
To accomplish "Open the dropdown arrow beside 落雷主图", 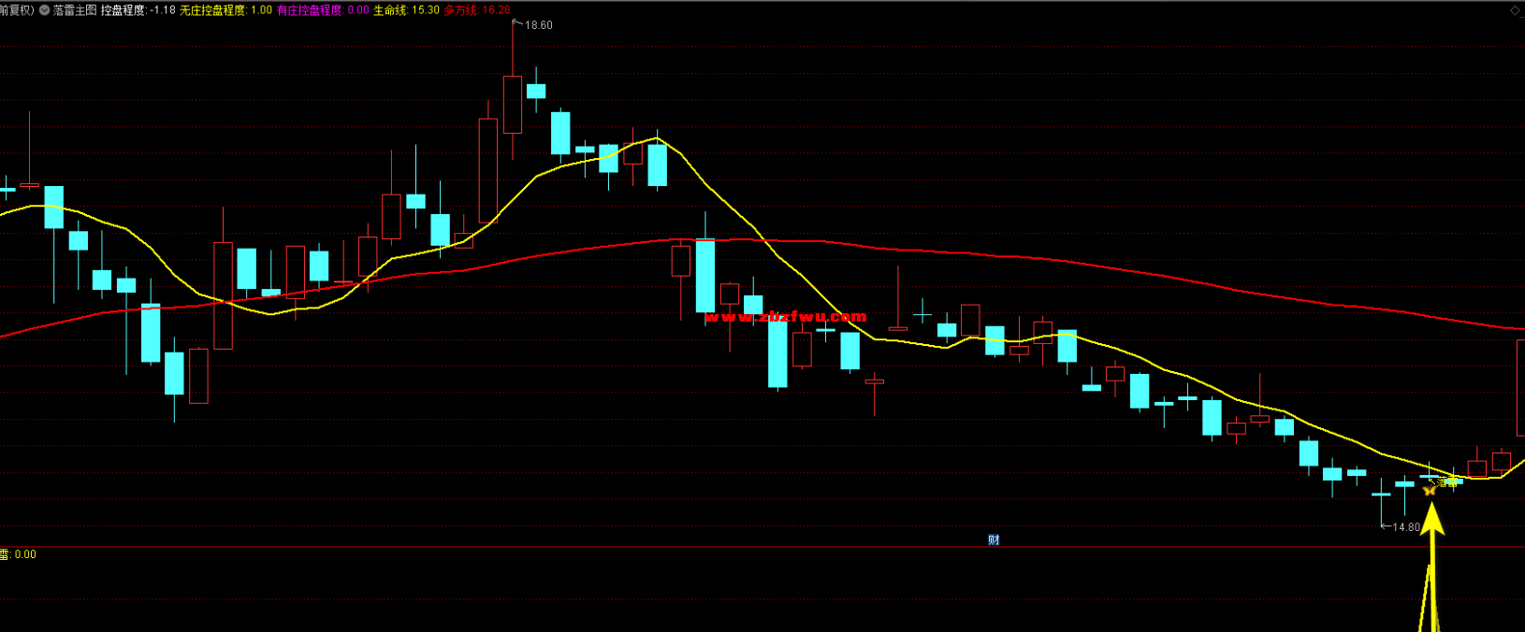I will (x=44, y=10).
